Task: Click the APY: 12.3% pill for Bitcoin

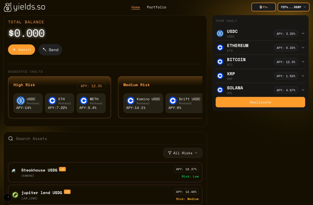Action: click(286, 62)
